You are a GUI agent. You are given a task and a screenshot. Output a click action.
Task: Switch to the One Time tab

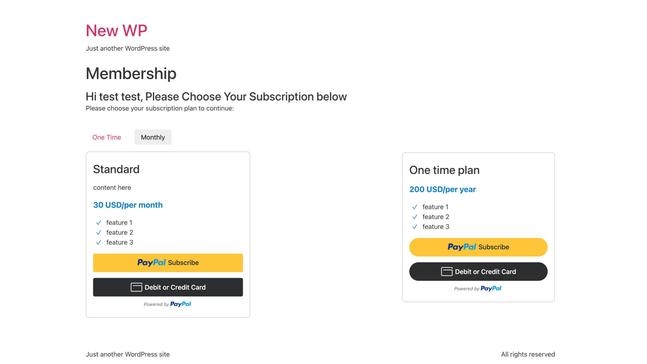click(x=106, y=137)
